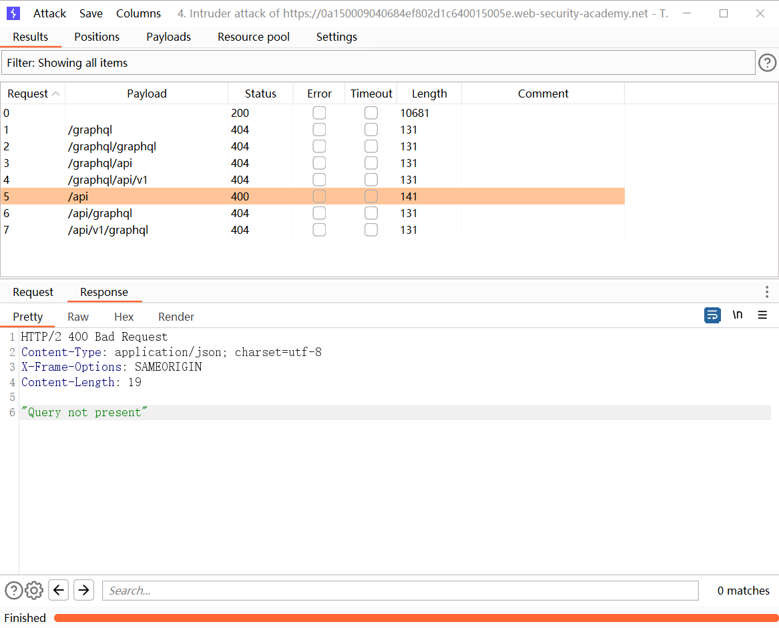Screen dimensions: 779x628
Task: Open the Columns menu
Action: point(138,13)
